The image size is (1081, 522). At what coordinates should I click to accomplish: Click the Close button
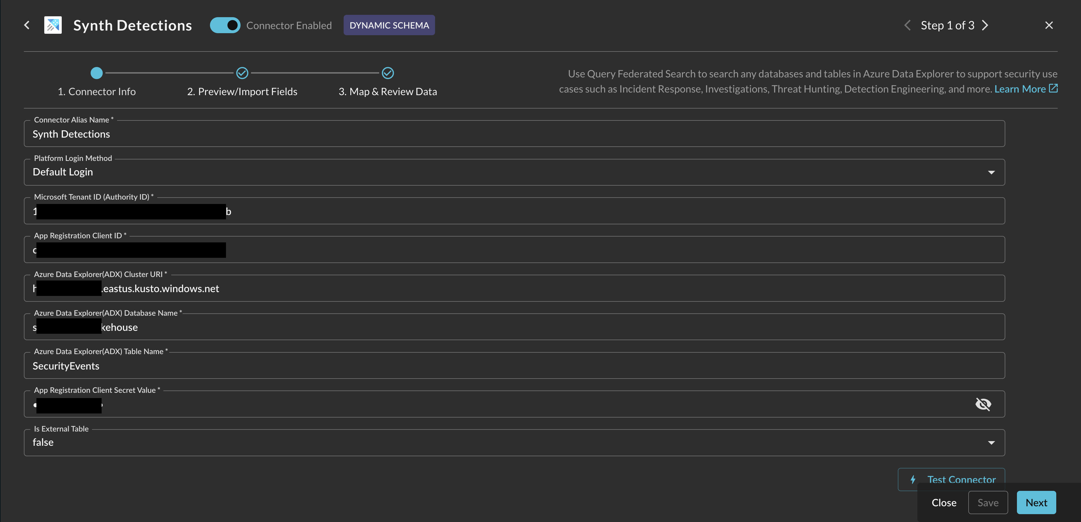point(944,503)
